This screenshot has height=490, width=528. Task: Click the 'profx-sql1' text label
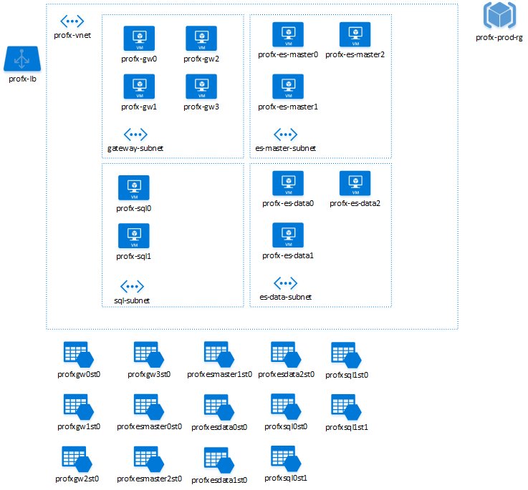[x=134, y=257]
